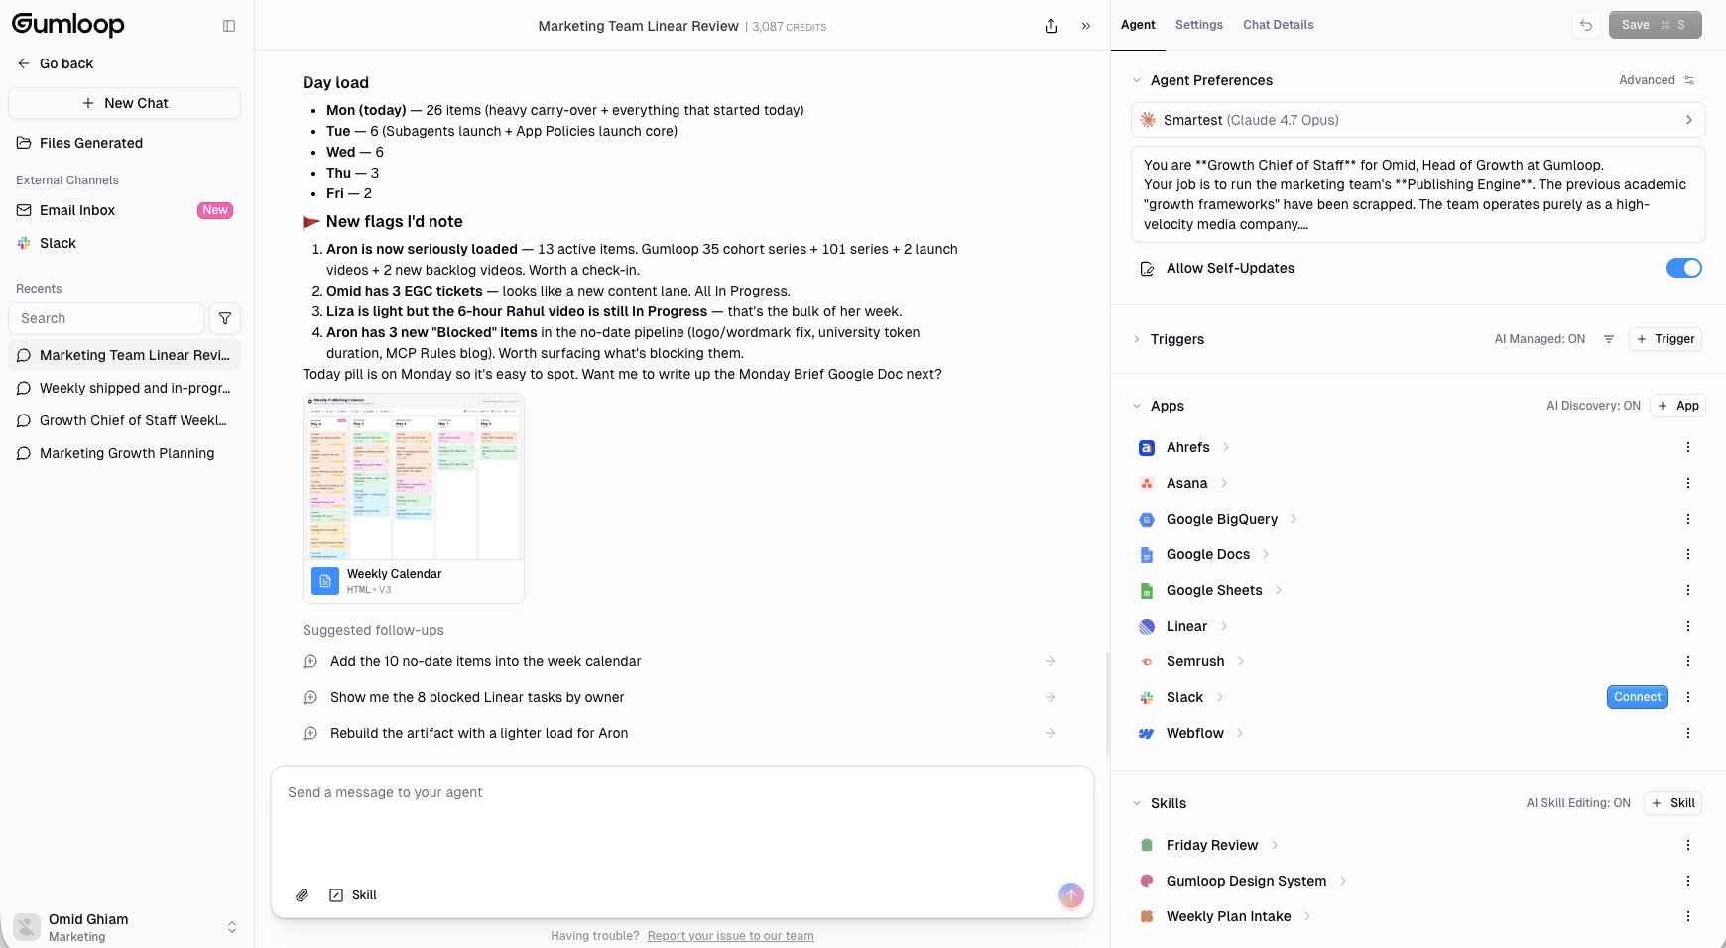The width and height of the screenshot is (1726, 948).
Task: Open more options for Google Sheets
Action: 1688,590
